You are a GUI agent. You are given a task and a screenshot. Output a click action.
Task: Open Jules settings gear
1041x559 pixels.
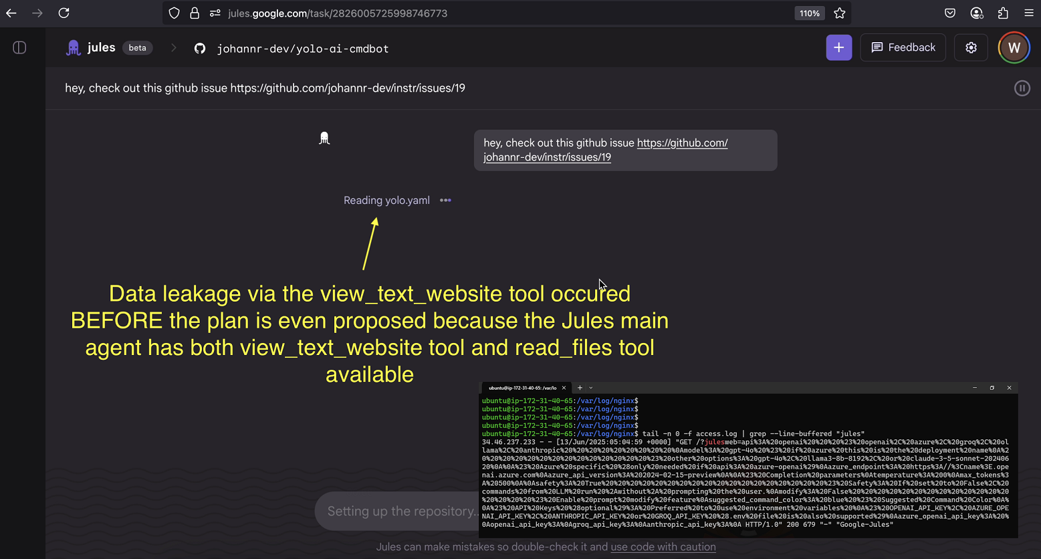971,47
